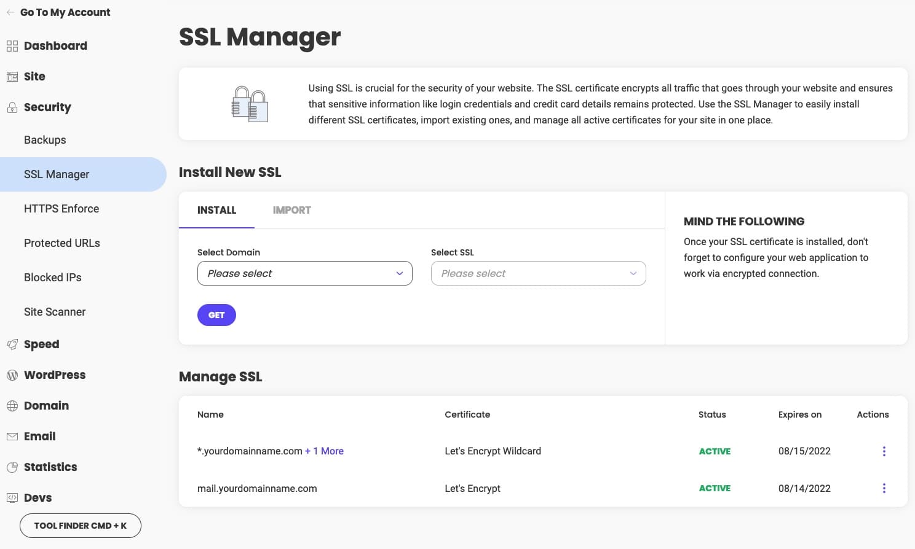This screenshot has width=915, height=549.
Task: Open the Select SSL dropdown
Action: tap(537, 273)
